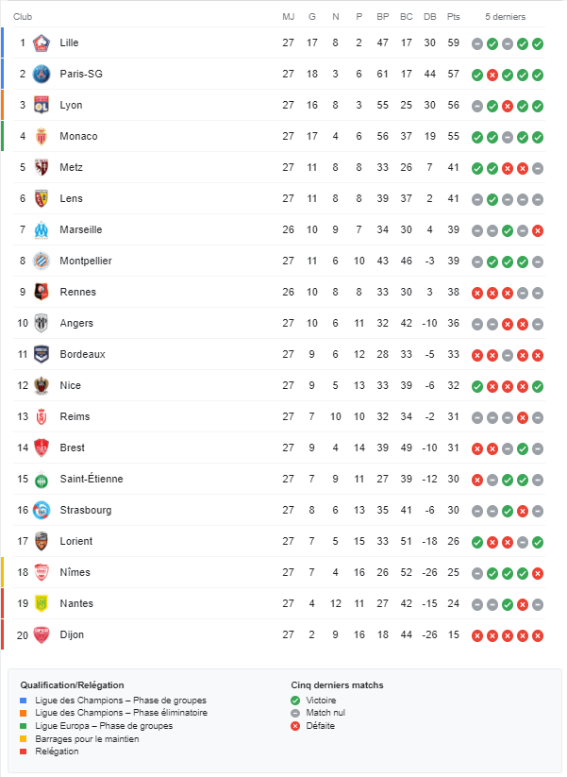This screenshot has width=567, height=777.
Task: Click the Strasbourg club logo
Action: [x=42, y=511]
